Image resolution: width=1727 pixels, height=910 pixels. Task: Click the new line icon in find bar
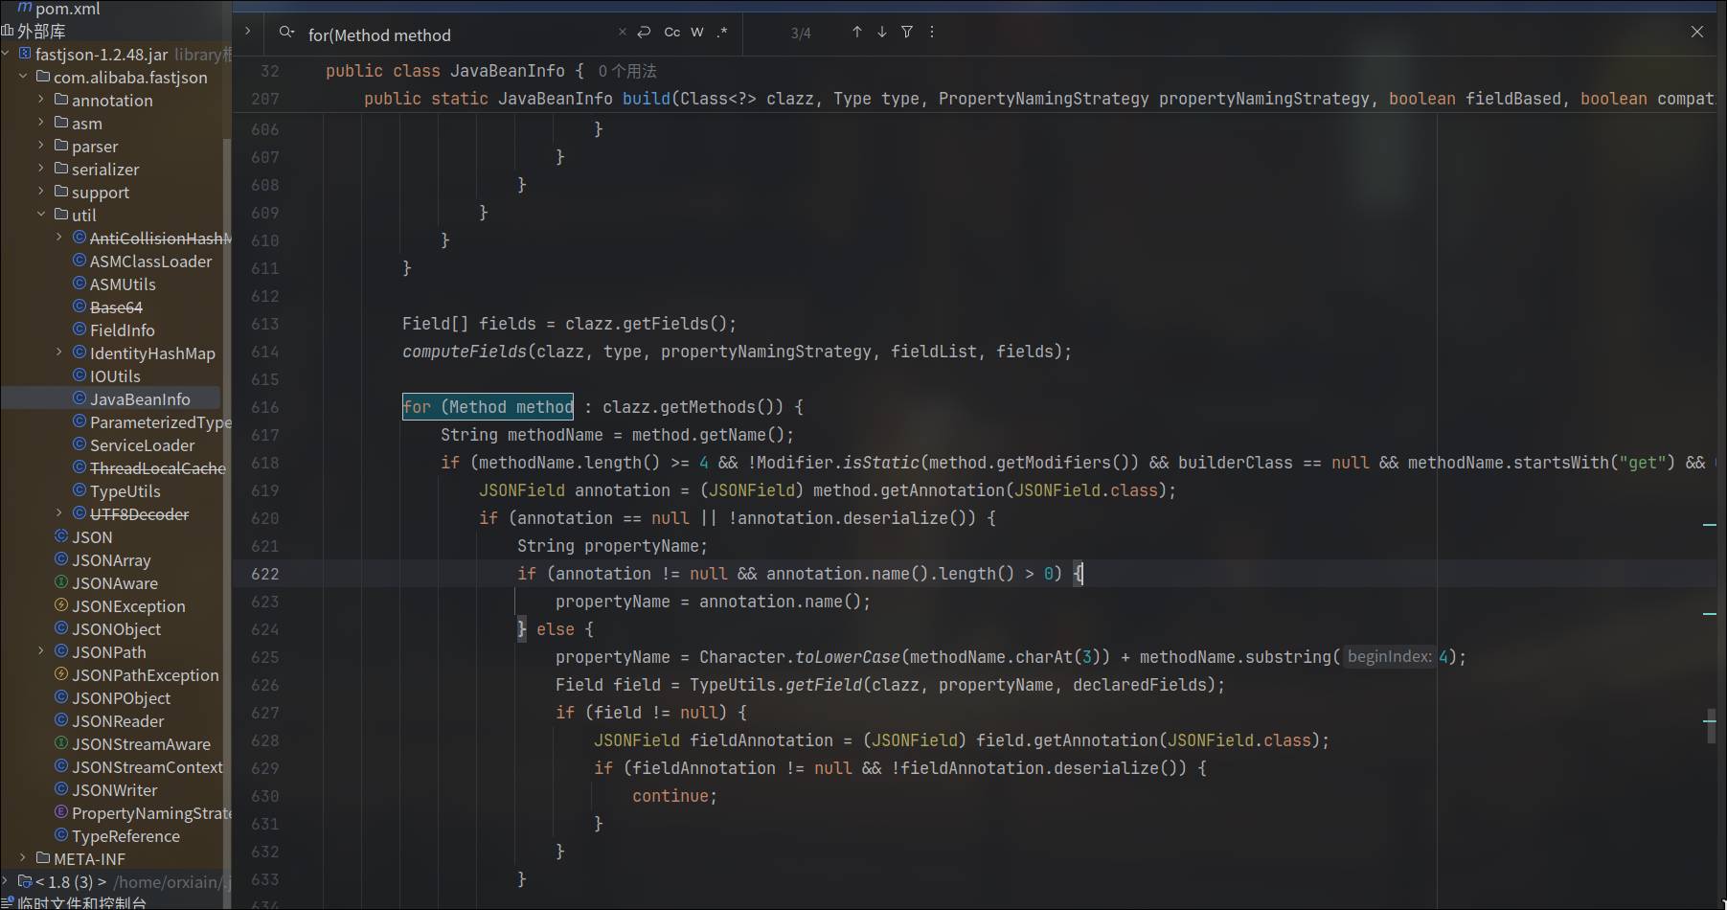click(x=644, y=33)
